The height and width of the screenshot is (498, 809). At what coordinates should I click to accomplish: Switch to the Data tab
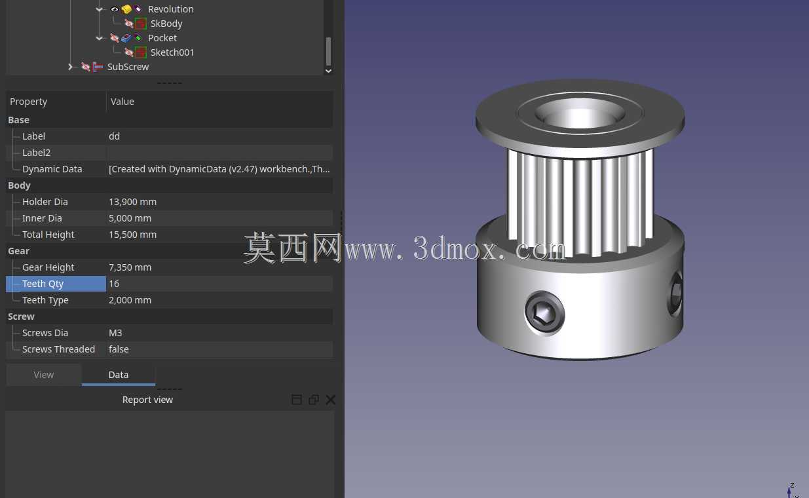tap(119, 375)
